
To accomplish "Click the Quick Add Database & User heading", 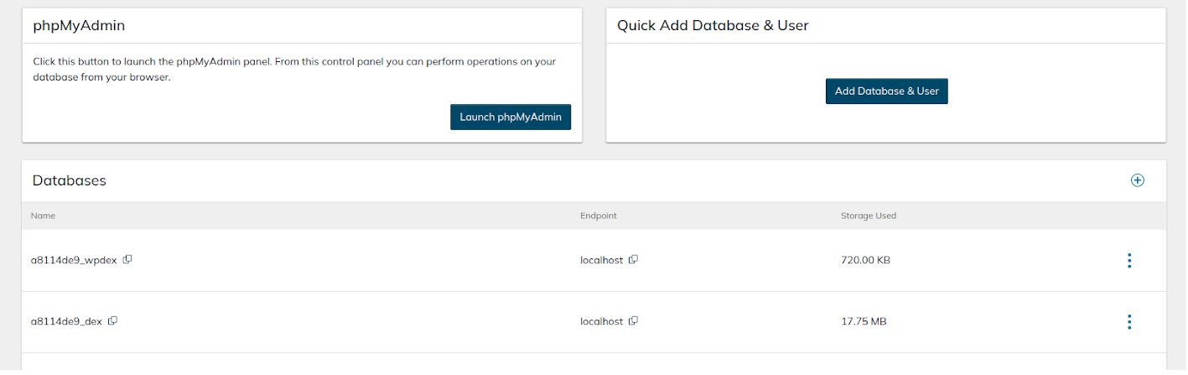I will tap(713, 25).
